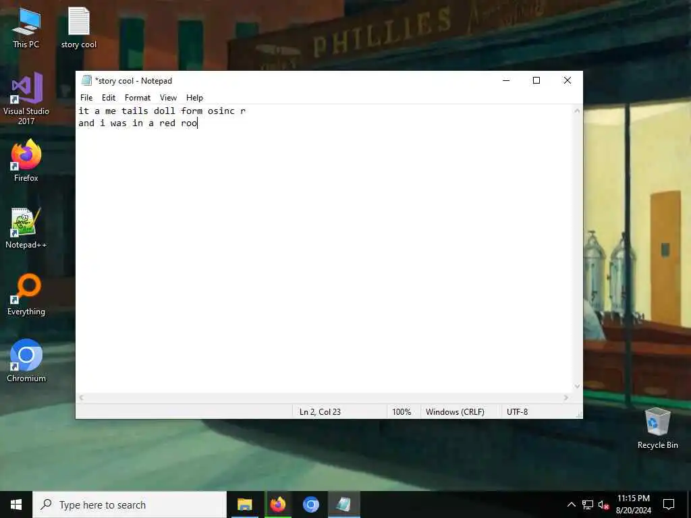Click the text 'tails' in first line

(135, 111)
